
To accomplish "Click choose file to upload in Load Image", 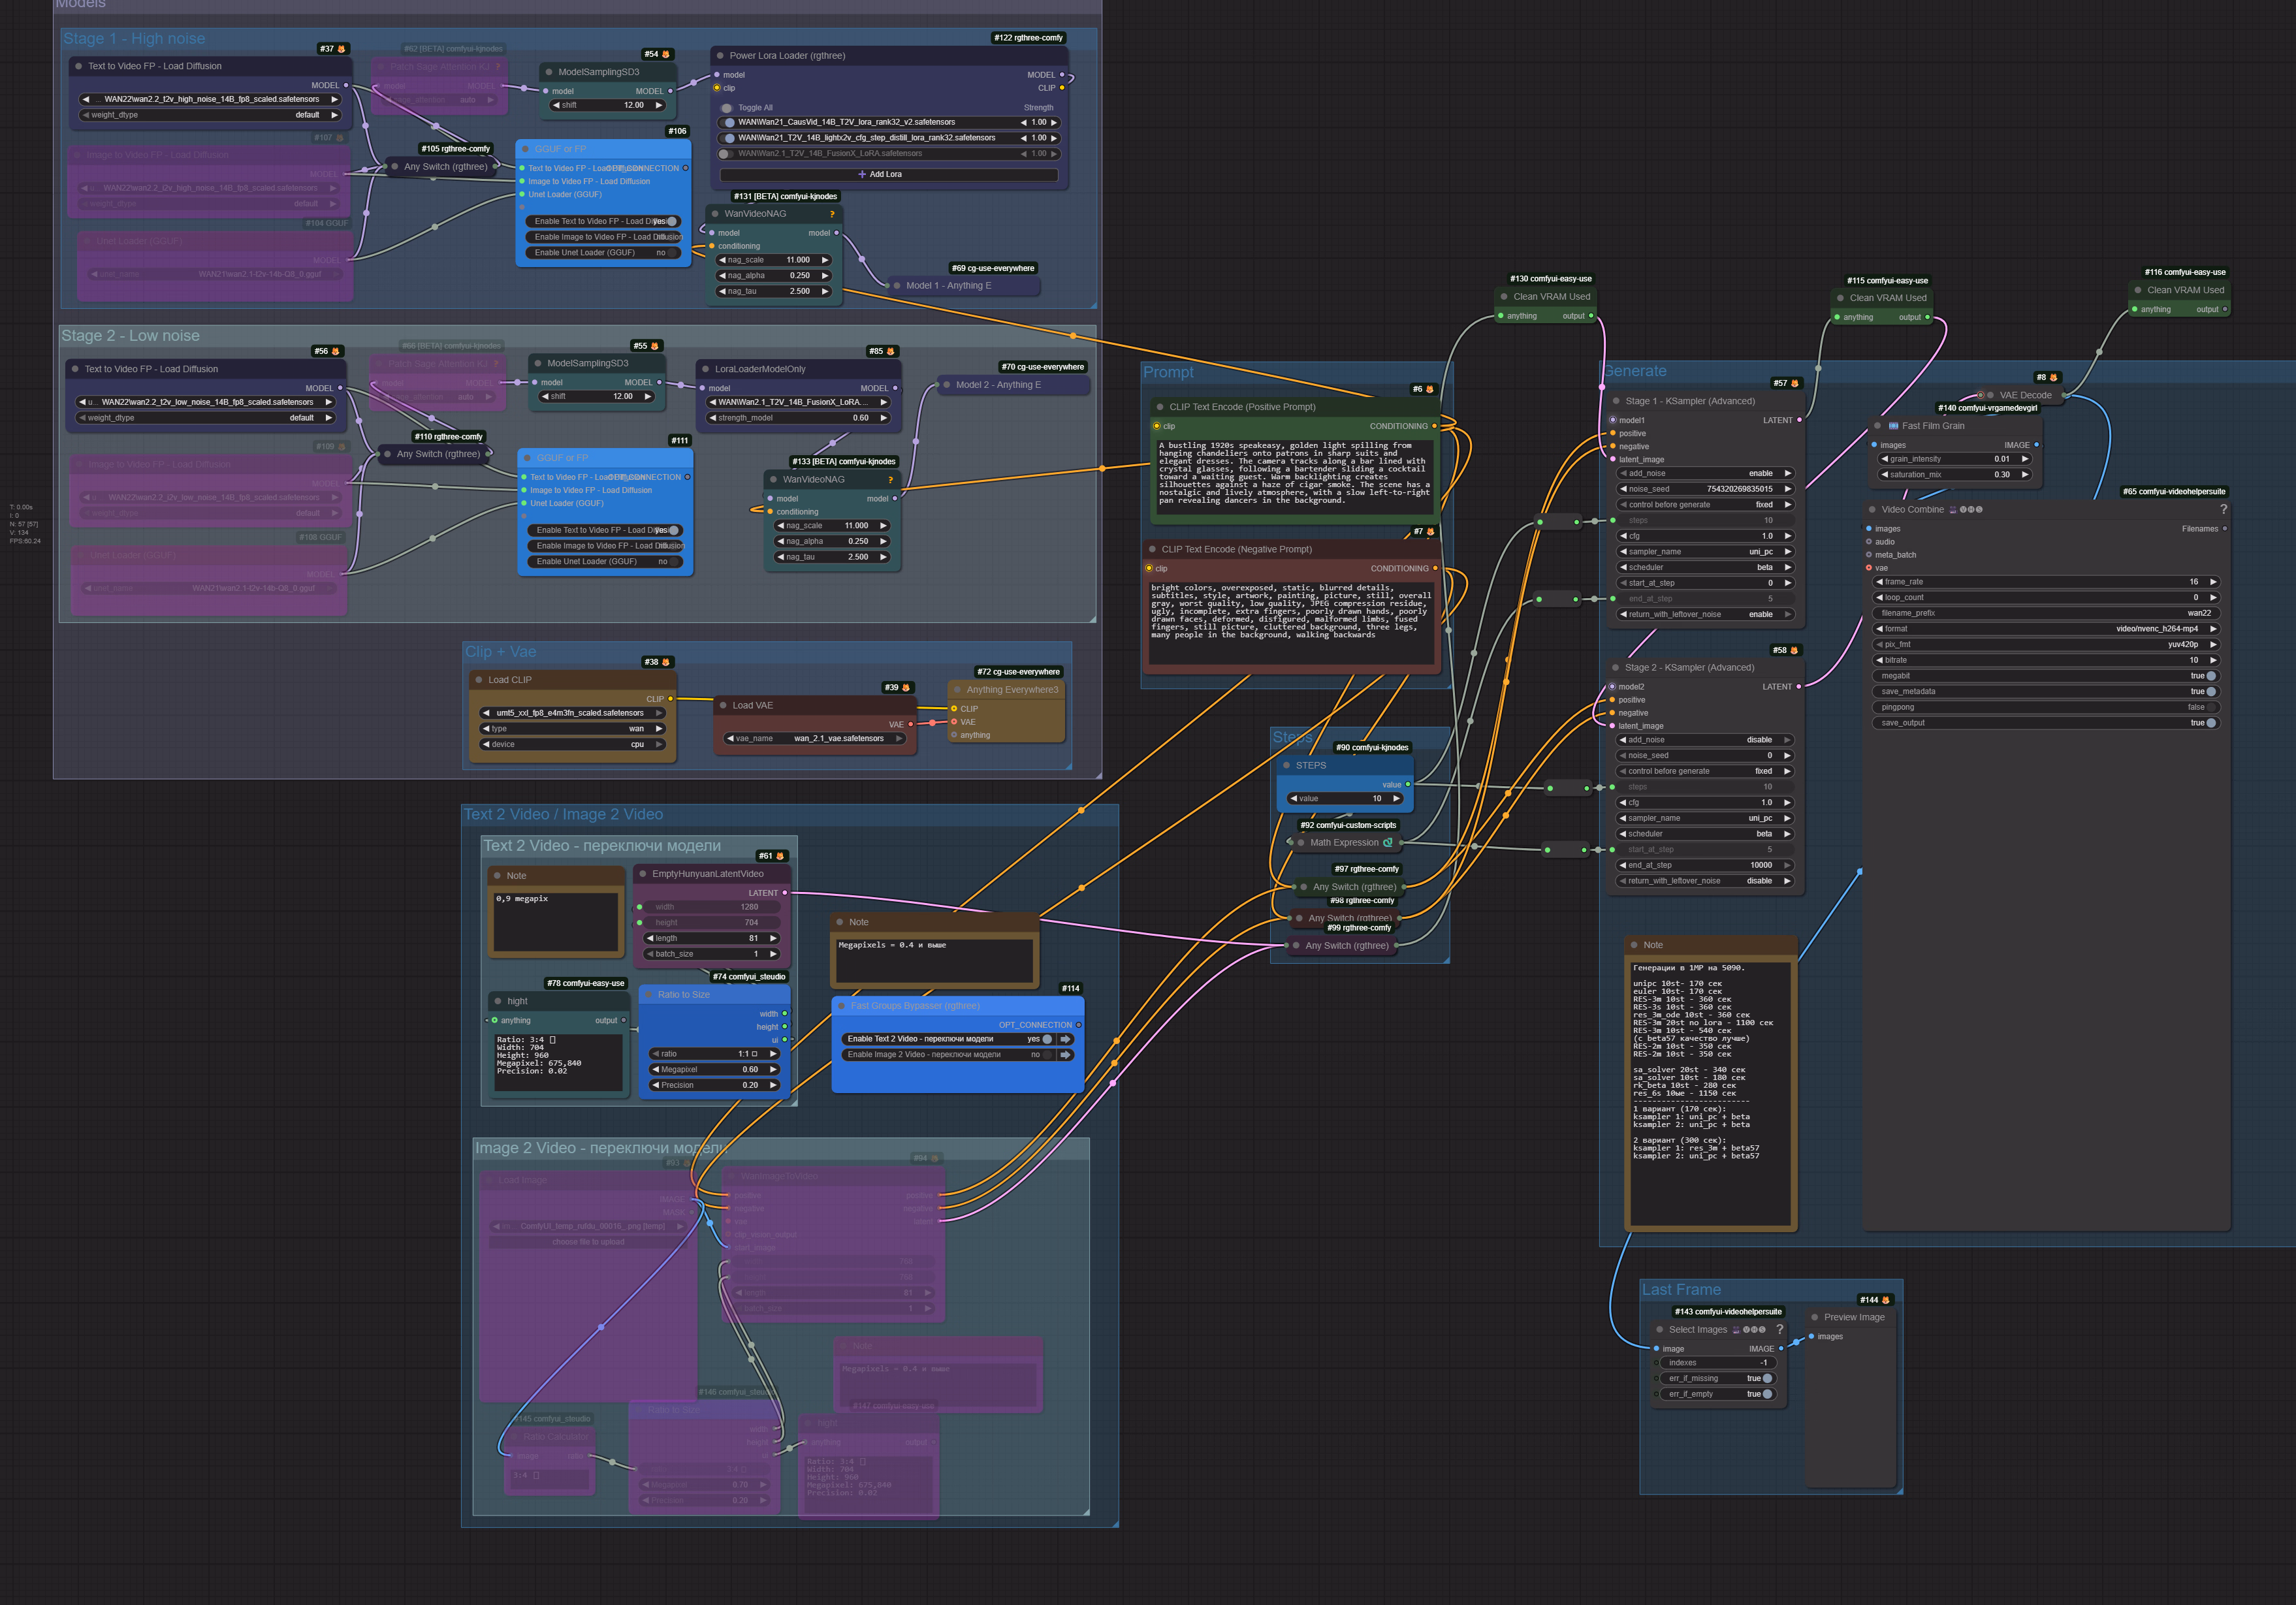I will tap(588, 1242).
